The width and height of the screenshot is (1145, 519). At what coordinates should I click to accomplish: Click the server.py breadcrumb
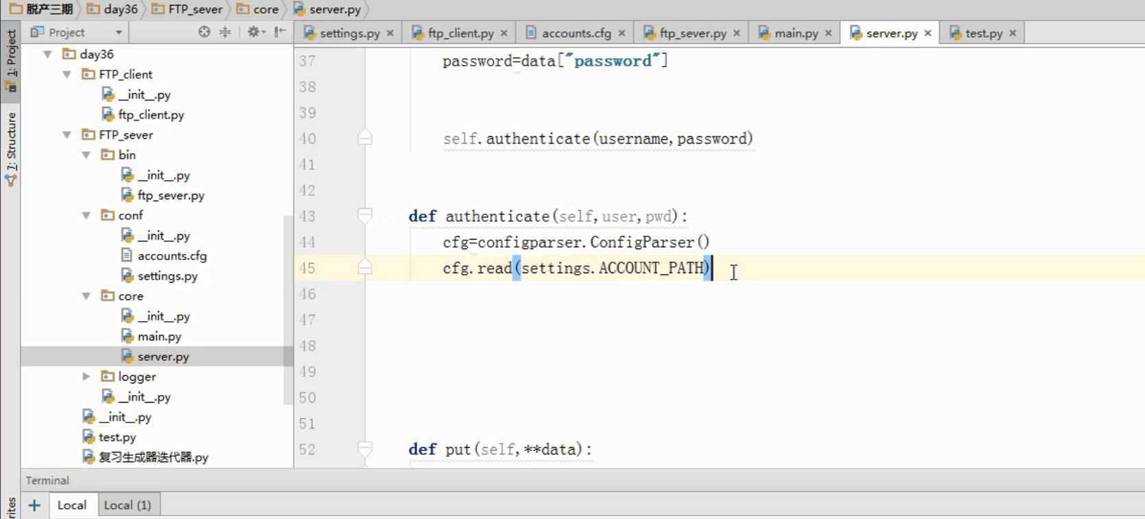(327, 10)
